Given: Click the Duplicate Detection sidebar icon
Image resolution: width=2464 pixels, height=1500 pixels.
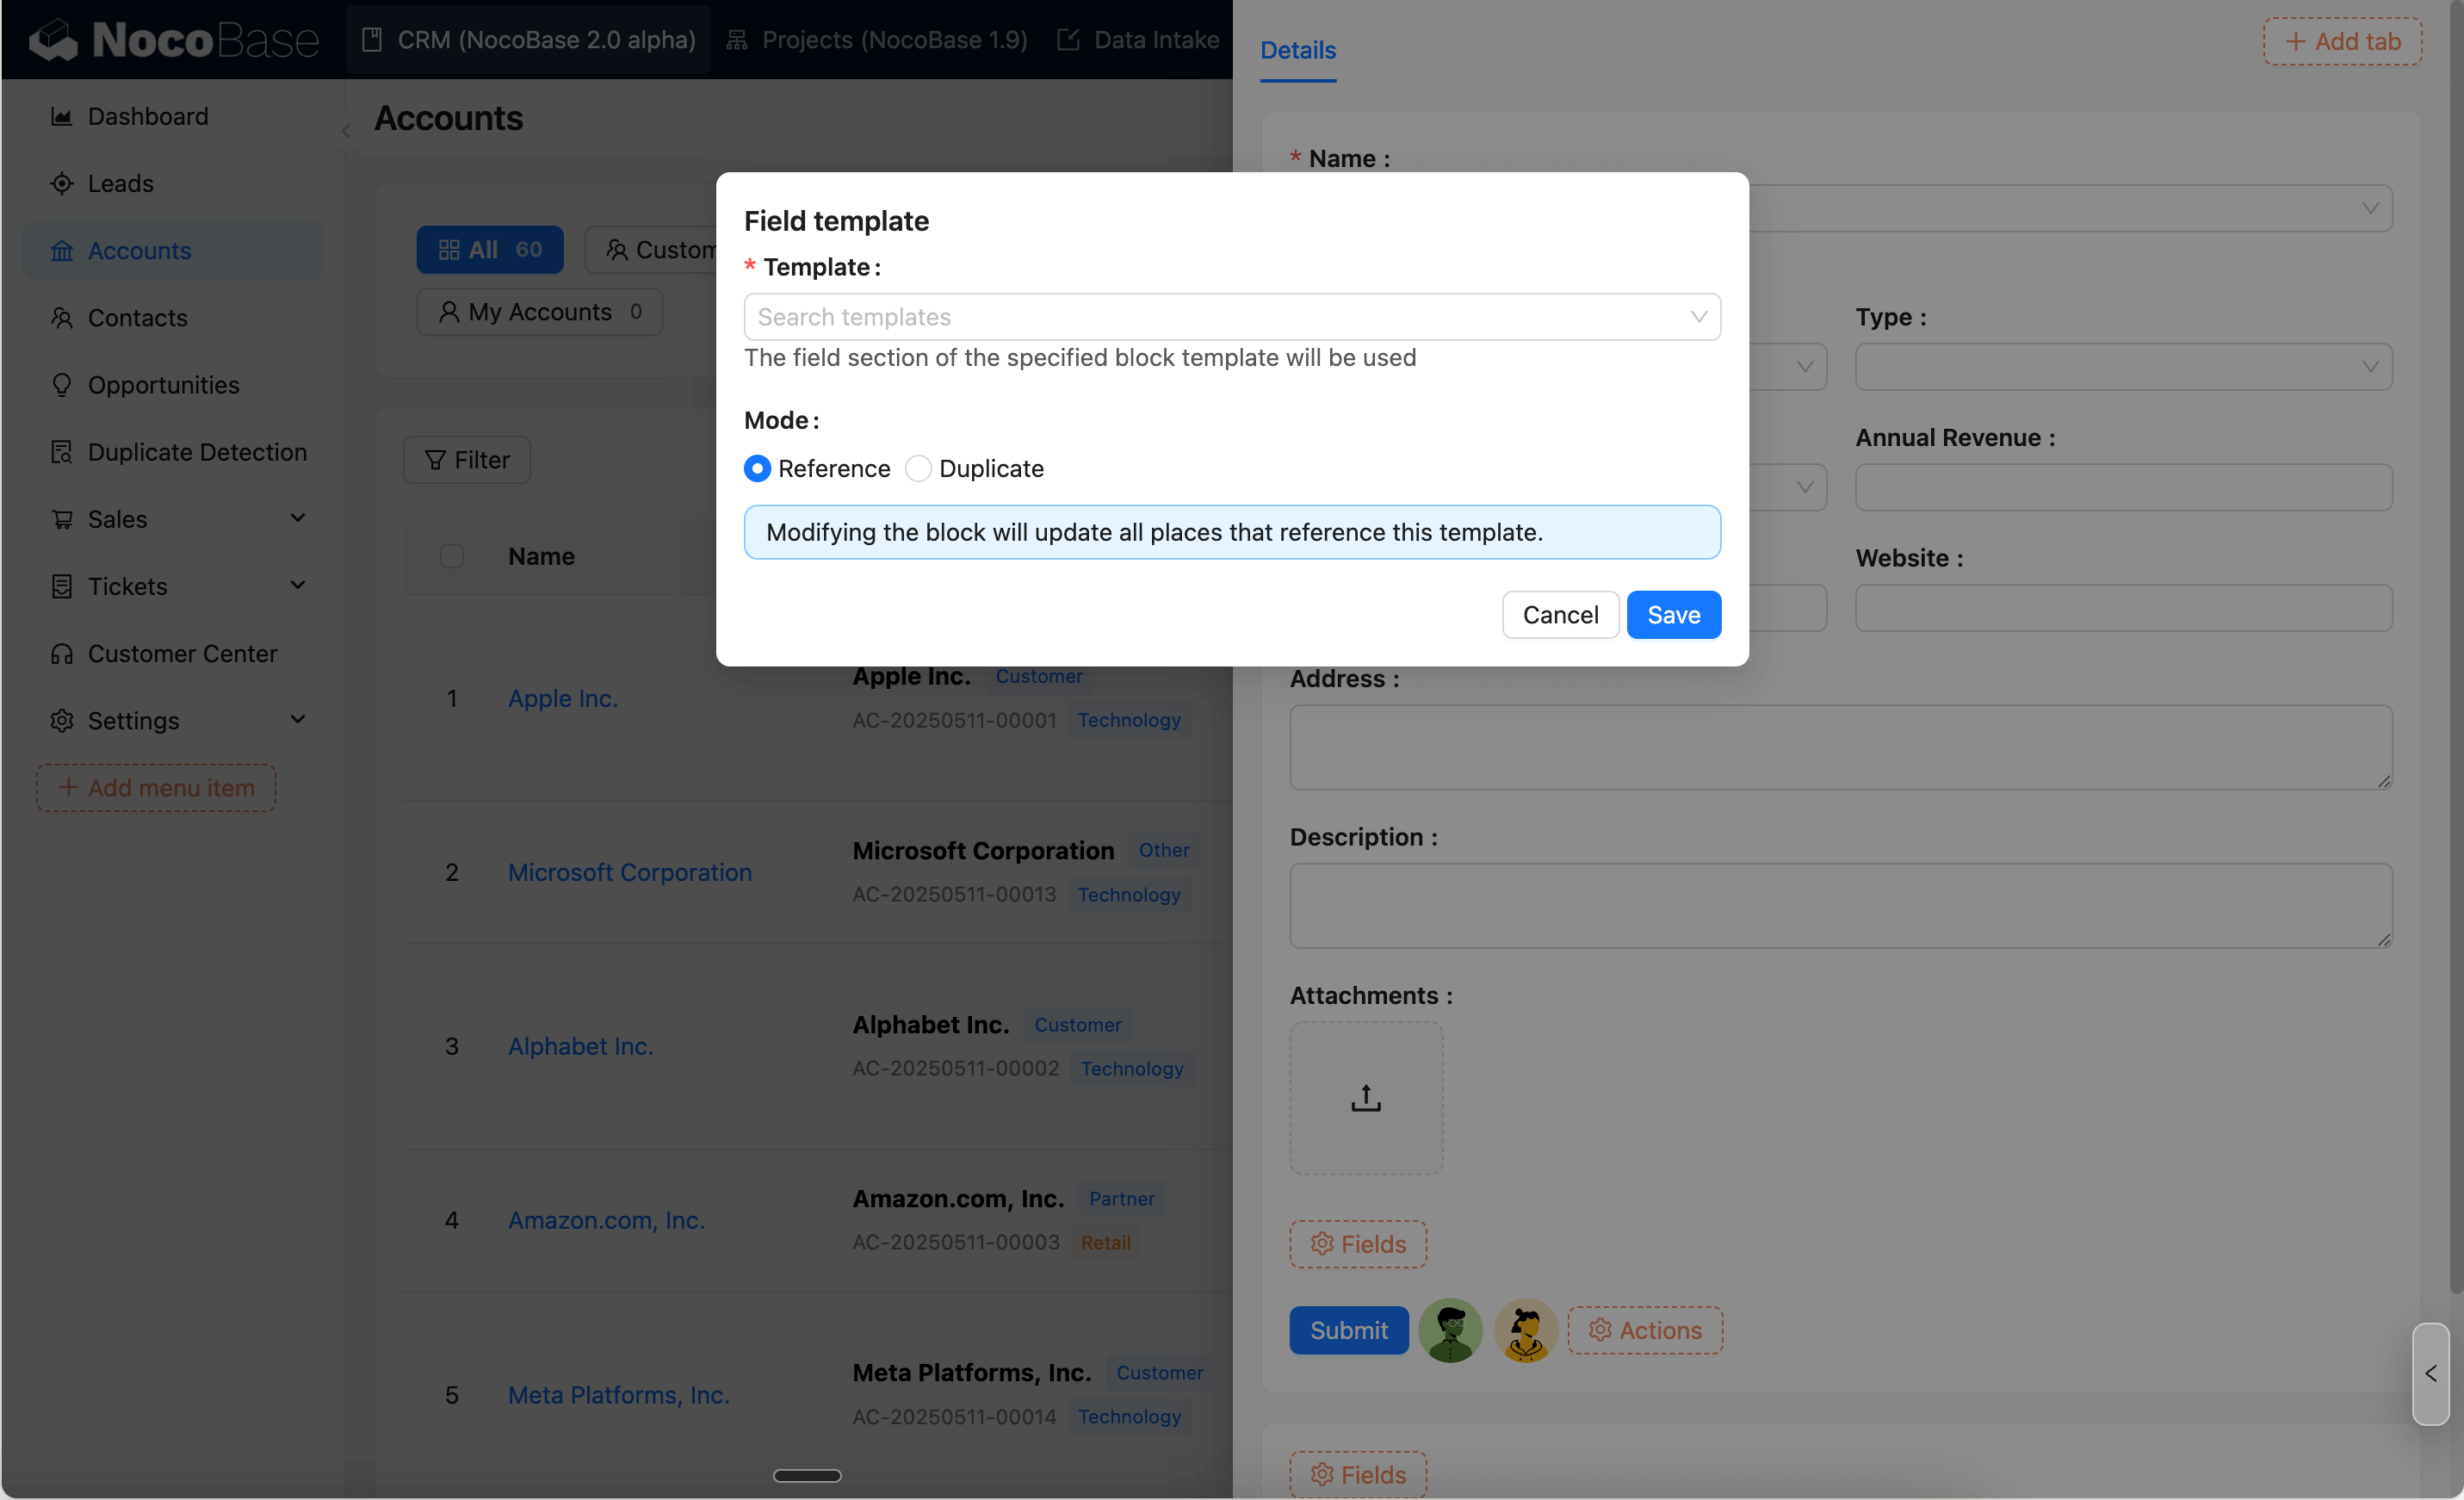Looking at the screenshot, I should coord(62,452).
